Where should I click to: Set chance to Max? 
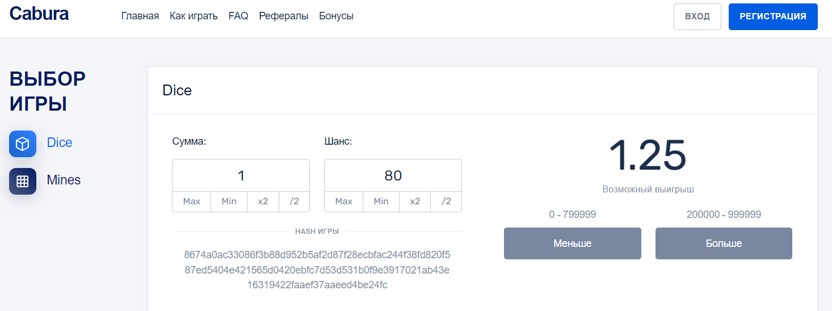tap(344, 201)
